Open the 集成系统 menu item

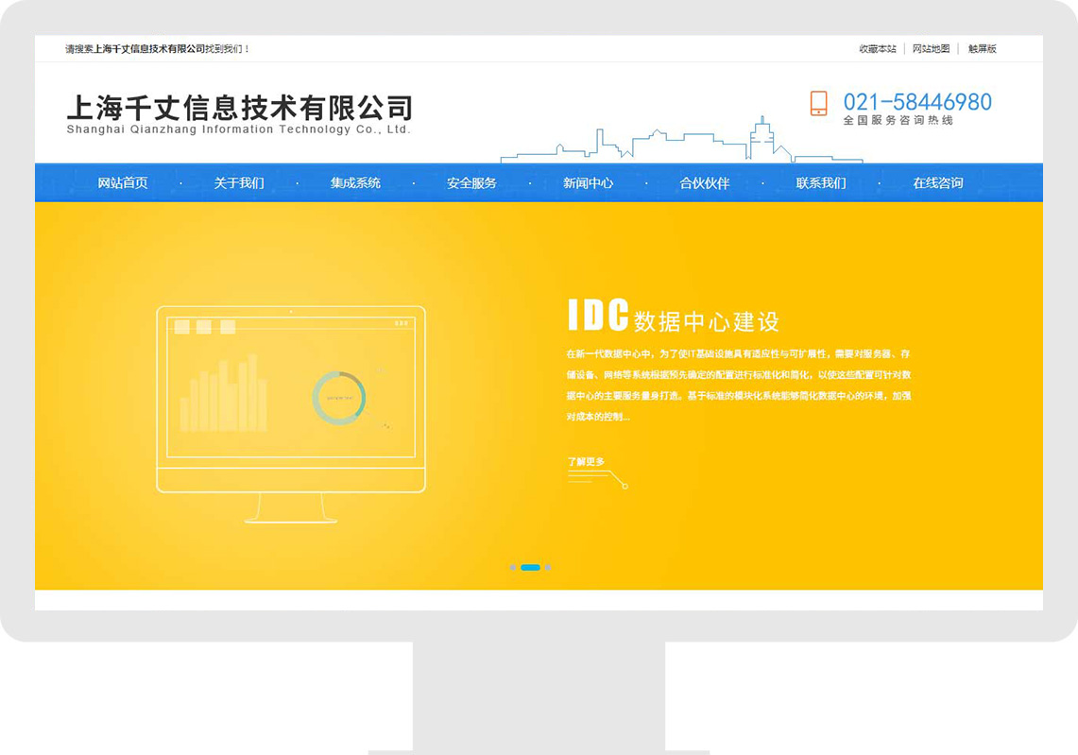pos(355,183)
